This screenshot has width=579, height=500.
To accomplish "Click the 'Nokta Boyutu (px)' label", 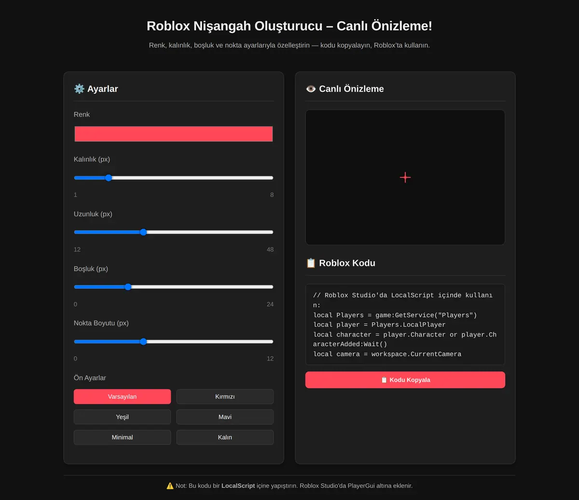I will [101, 323].
